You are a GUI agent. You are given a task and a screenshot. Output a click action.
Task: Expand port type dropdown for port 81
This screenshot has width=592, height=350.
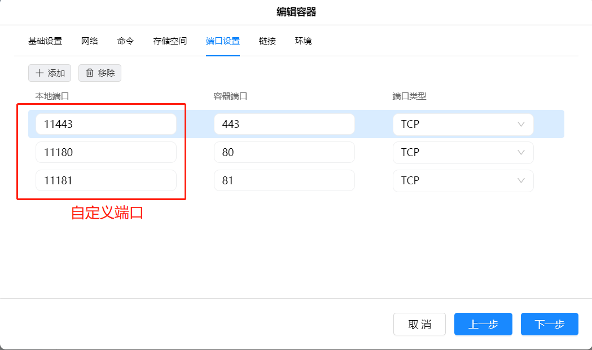click(463, 180)
